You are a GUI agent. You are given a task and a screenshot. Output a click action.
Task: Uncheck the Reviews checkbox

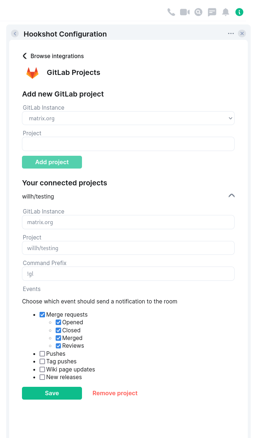click(x=58, y=346)
